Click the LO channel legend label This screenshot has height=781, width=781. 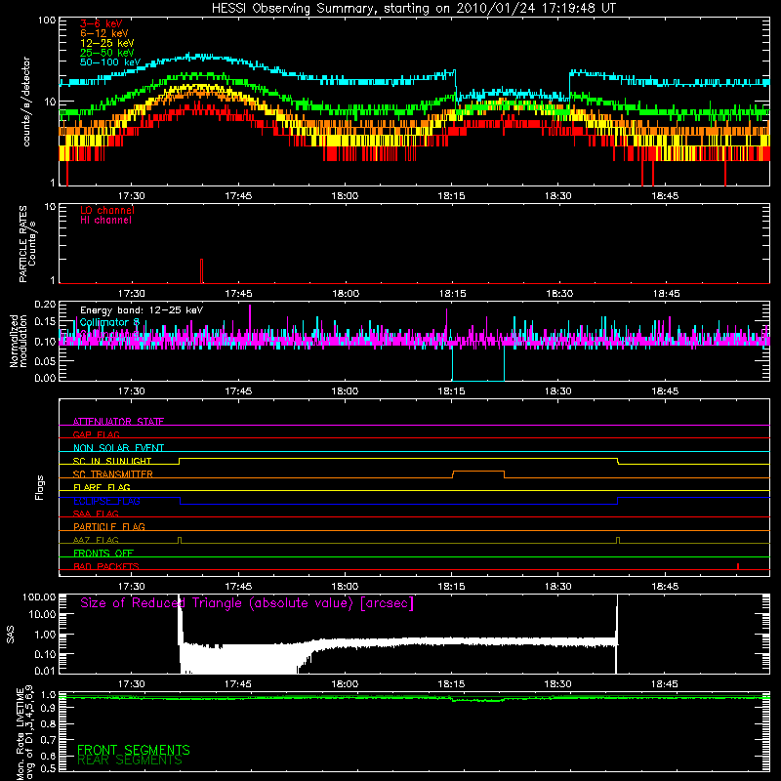tap(107, 210)
